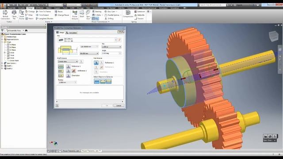Screen dimensions: 283x159
Task: Toggle third Select Objects to Generate button
Action: [109, 81]
